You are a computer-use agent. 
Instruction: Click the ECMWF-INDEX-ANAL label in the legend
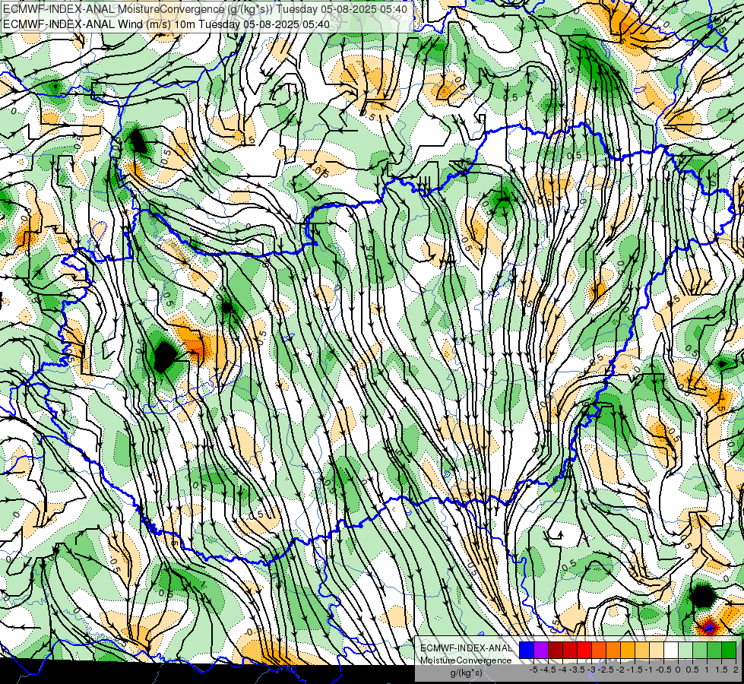pos(467,648)
